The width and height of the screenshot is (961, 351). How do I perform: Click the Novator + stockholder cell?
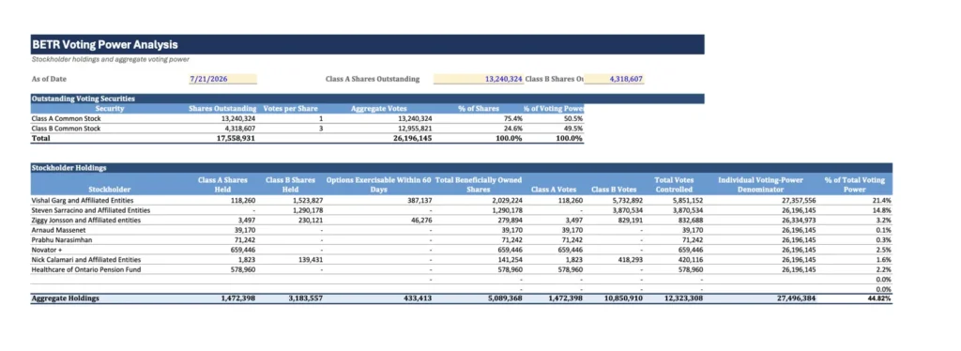tap(47, 250)
